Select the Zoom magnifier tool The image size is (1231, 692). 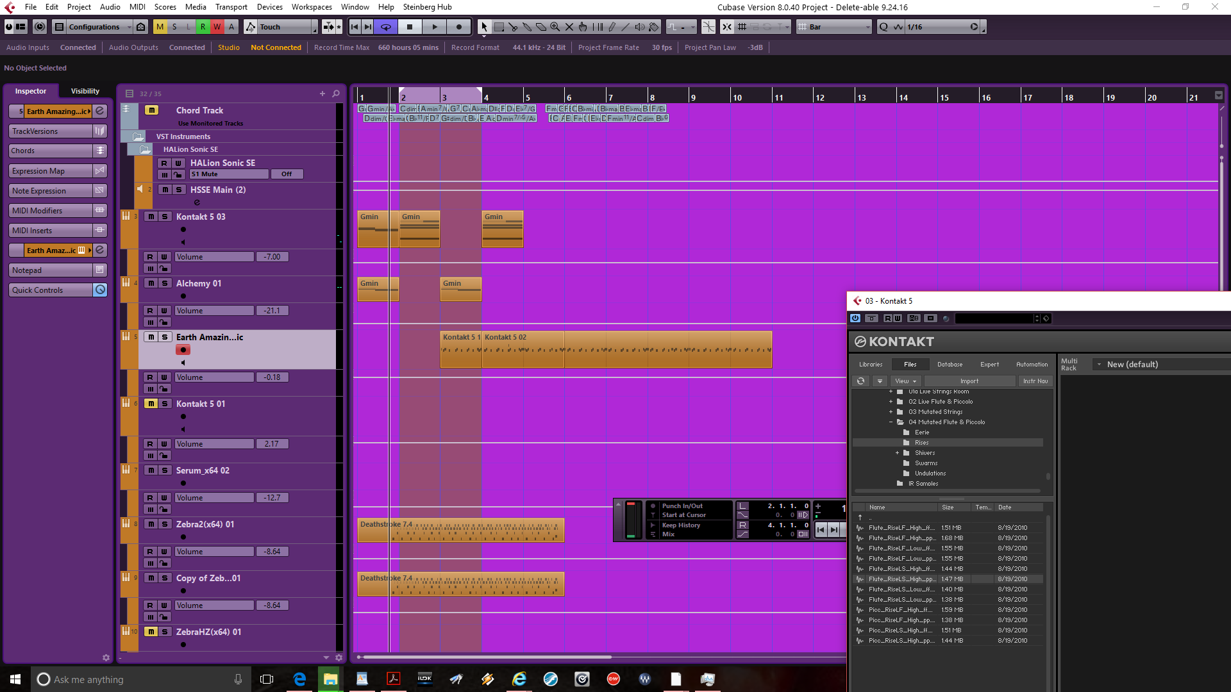click(x=555, y=27)
